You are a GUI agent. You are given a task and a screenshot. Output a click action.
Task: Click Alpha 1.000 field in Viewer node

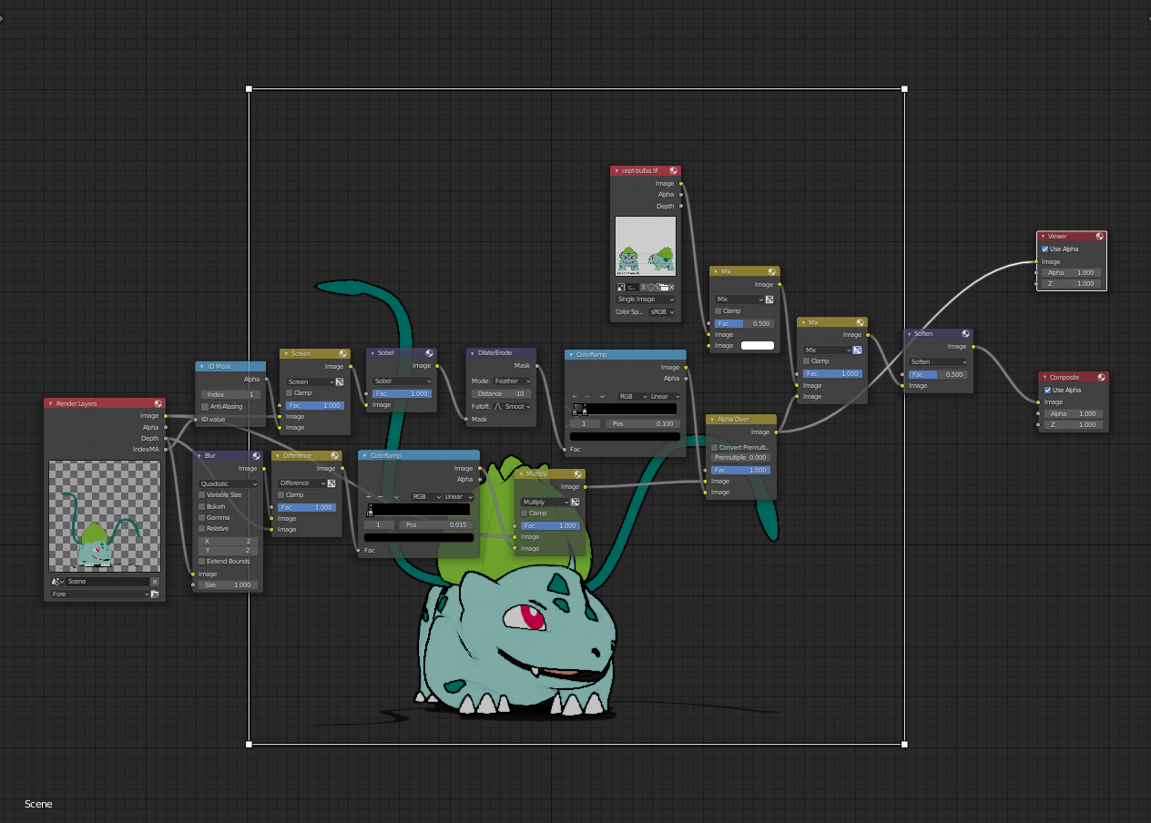(1070, 272)
